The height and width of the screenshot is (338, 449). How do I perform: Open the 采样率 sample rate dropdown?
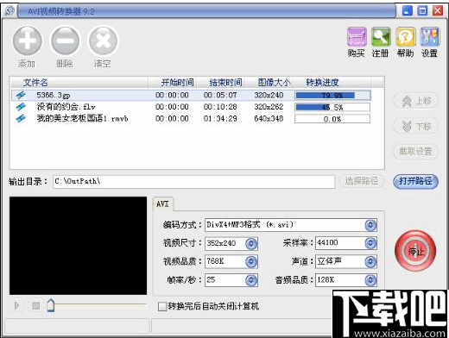[370, 243]
